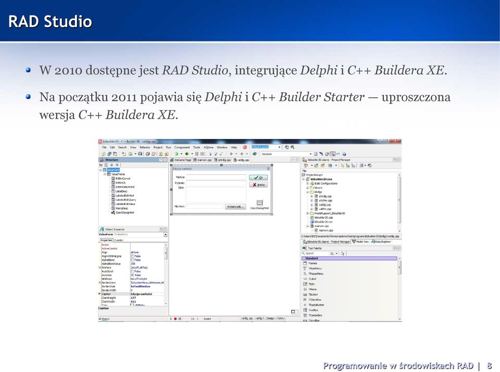Select the TLabel component in Tool Palette

pos(309,279)
